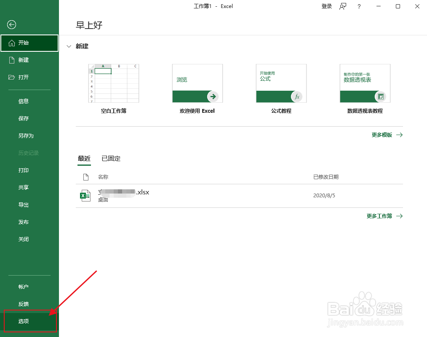Open the 共享 page

[29, 187]
